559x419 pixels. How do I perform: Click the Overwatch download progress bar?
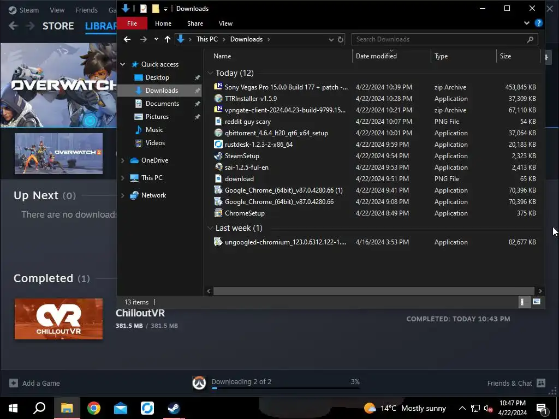pos(286,388)
